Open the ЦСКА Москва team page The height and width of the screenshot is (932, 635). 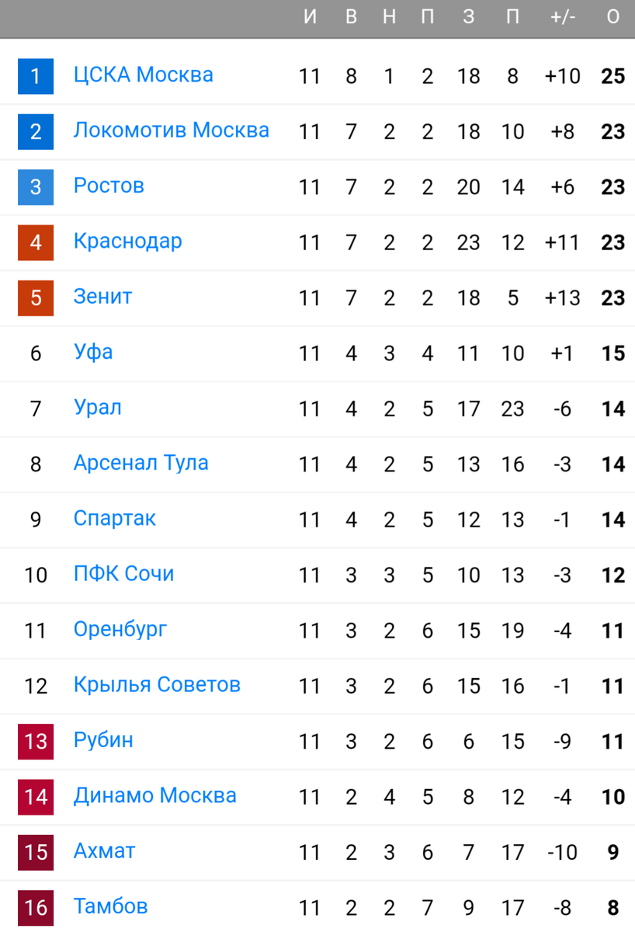pos(143,75)
